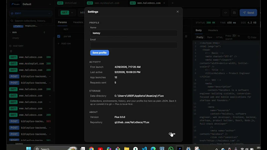Open Microsoft Edge from the taskbar

153,148
